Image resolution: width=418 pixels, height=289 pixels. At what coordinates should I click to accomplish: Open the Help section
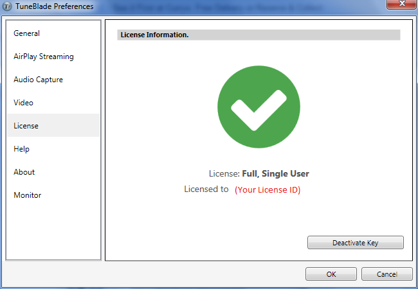click(x=53, y=149)
